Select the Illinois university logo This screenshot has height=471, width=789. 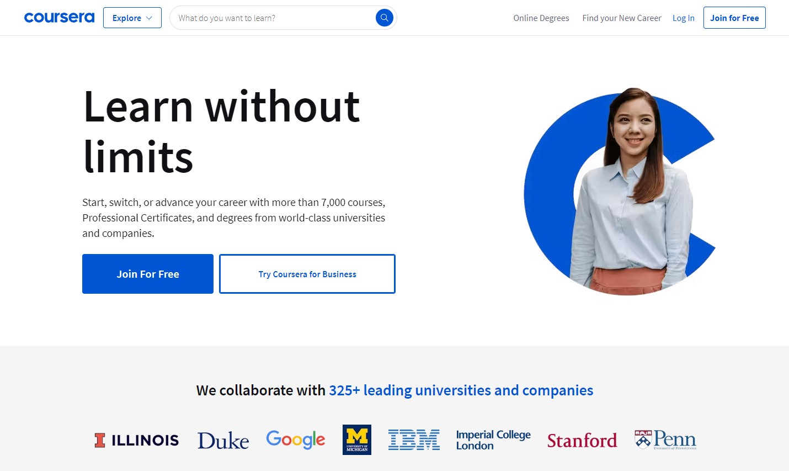pos(136,440)
